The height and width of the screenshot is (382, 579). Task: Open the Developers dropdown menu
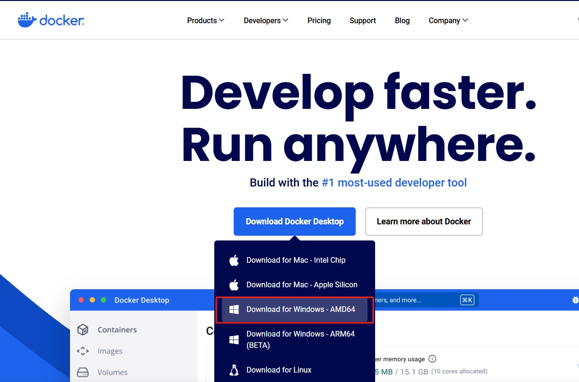(265, 20)
